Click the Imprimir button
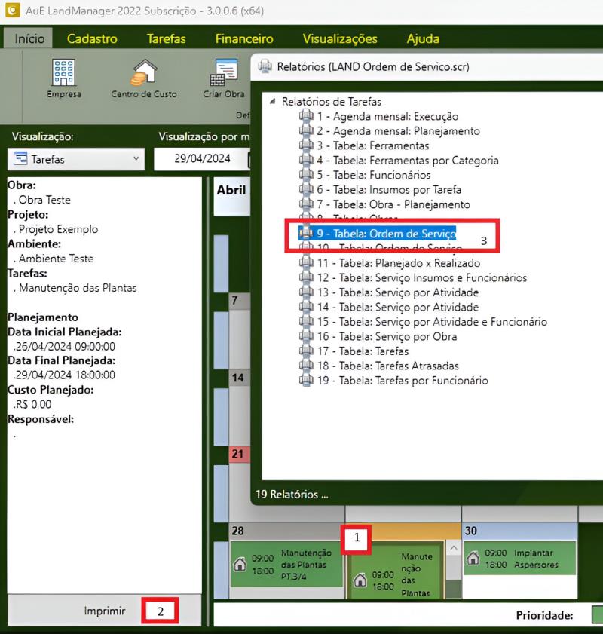Screen dimensions: 603x634 click(104, 611)
